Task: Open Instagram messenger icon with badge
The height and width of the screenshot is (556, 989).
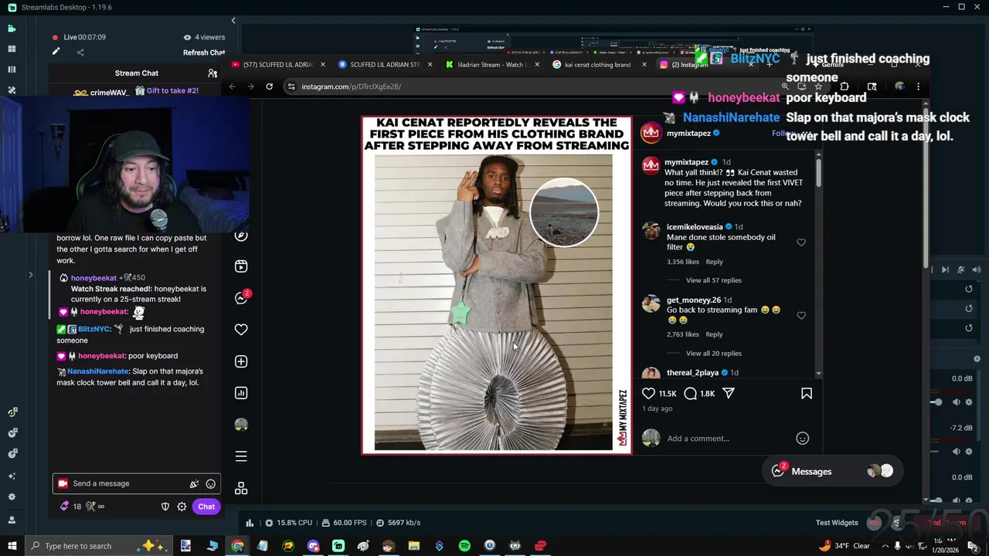Action: pyautogui.click(x=241, y=298)
